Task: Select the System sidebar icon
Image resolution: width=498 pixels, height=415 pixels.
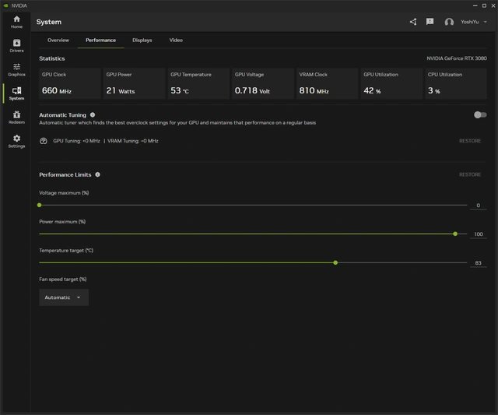Action: (16, 93)
